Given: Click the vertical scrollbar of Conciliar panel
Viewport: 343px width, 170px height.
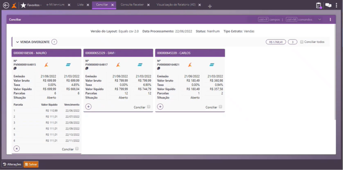Looking at the screenshot, I should pos(335,72).
